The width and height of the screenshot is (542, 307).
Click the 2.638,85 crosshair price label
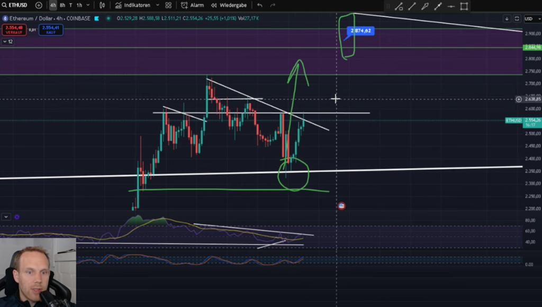(532, 99)
